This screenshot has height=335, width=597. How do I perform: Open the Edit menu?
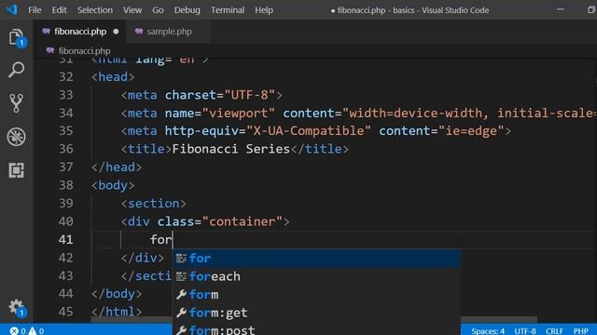coord(59,10)
